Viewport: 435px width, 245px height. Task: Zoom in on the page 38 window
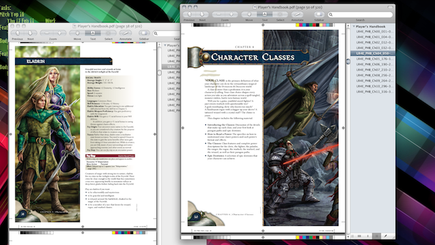click(x=59, y=33)
